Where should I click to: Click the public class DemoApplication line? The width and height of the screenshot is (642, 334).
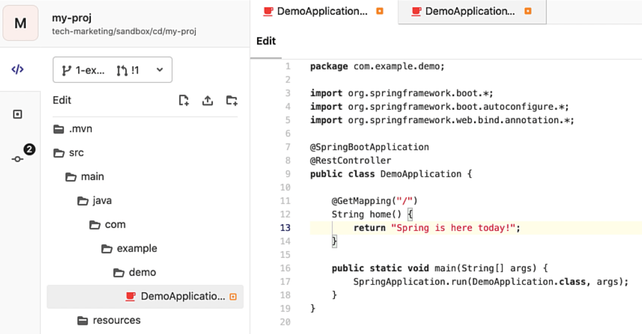coord(391,174)
